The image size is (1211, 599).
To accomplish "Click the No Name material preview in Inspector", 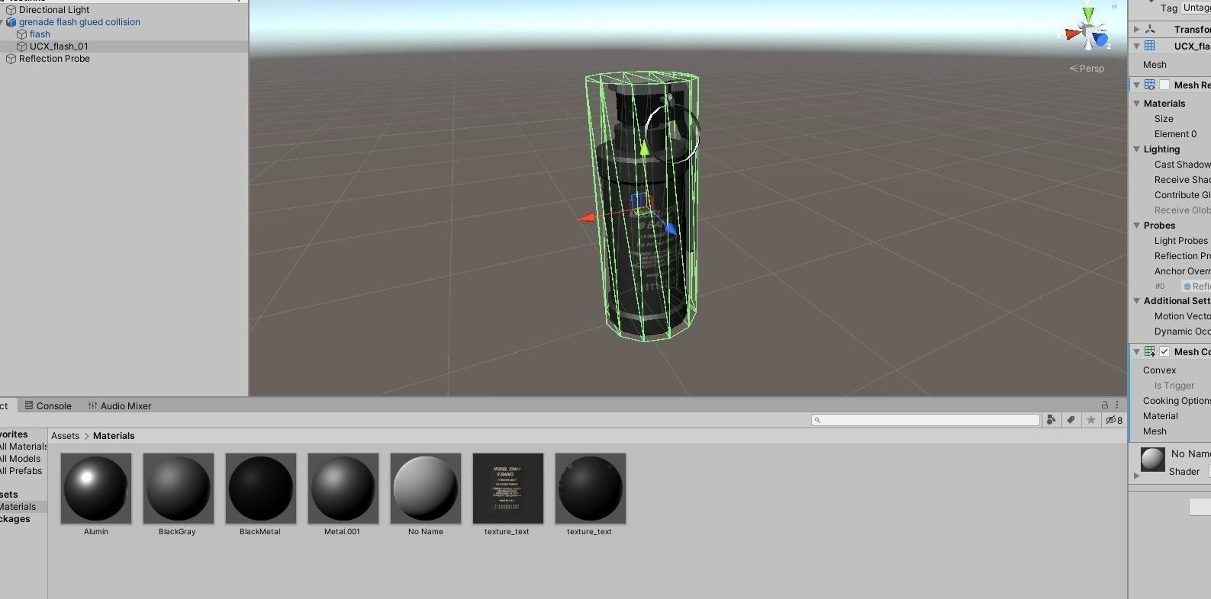I will (x=1152, y=460).
